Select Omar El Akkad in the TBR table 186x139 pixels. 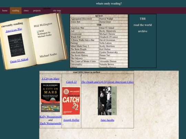coord(113,28)
